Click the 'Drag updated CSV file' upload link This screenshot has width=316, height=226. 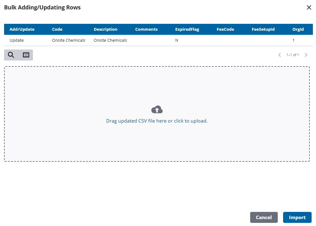157,121
